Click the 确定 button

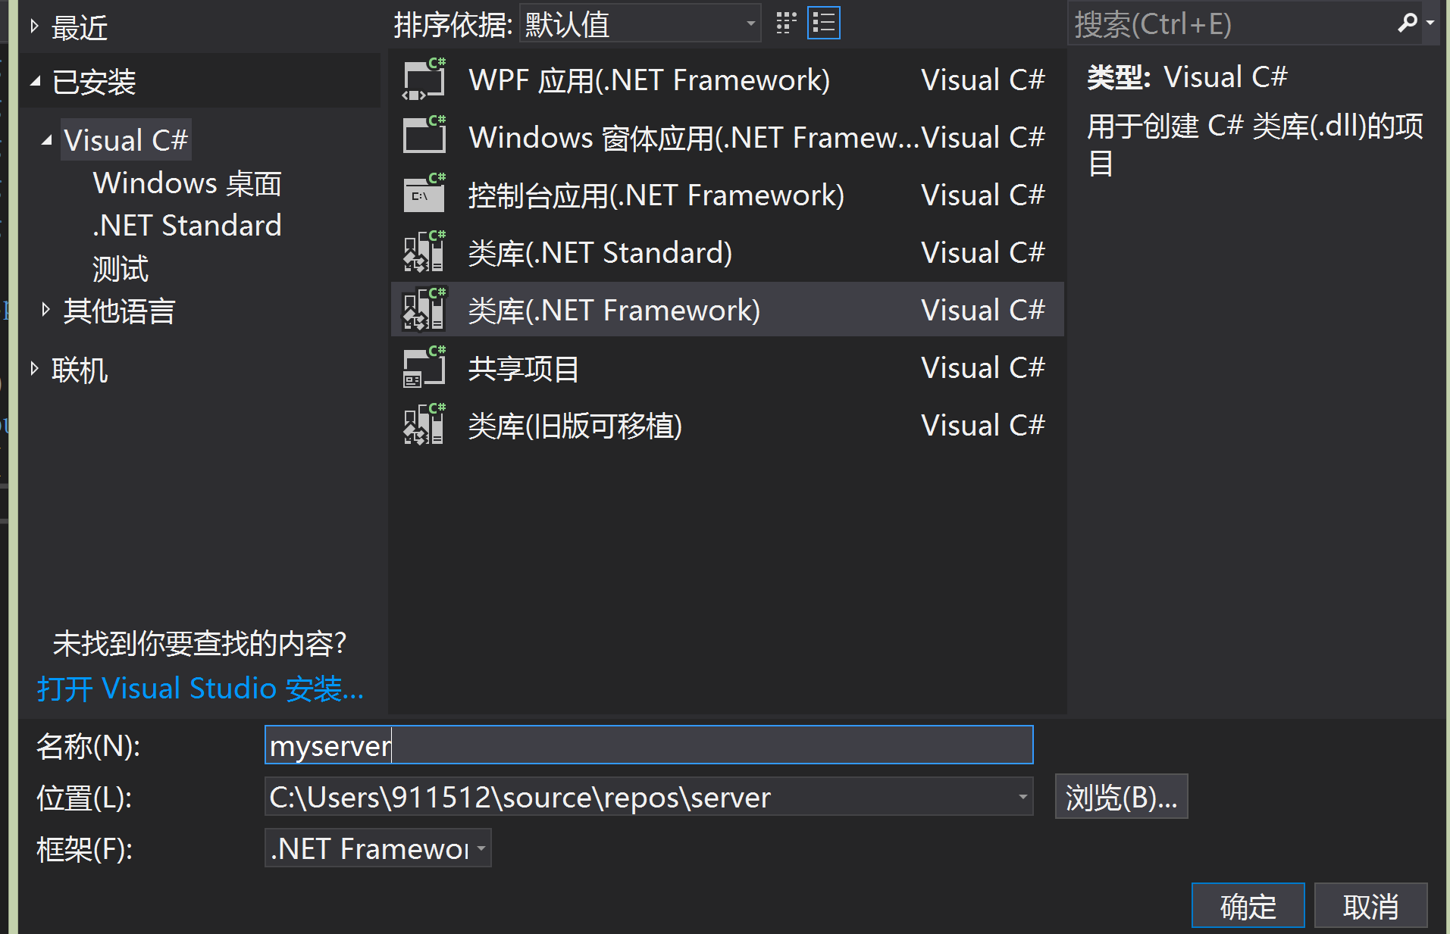point(1248,905)
